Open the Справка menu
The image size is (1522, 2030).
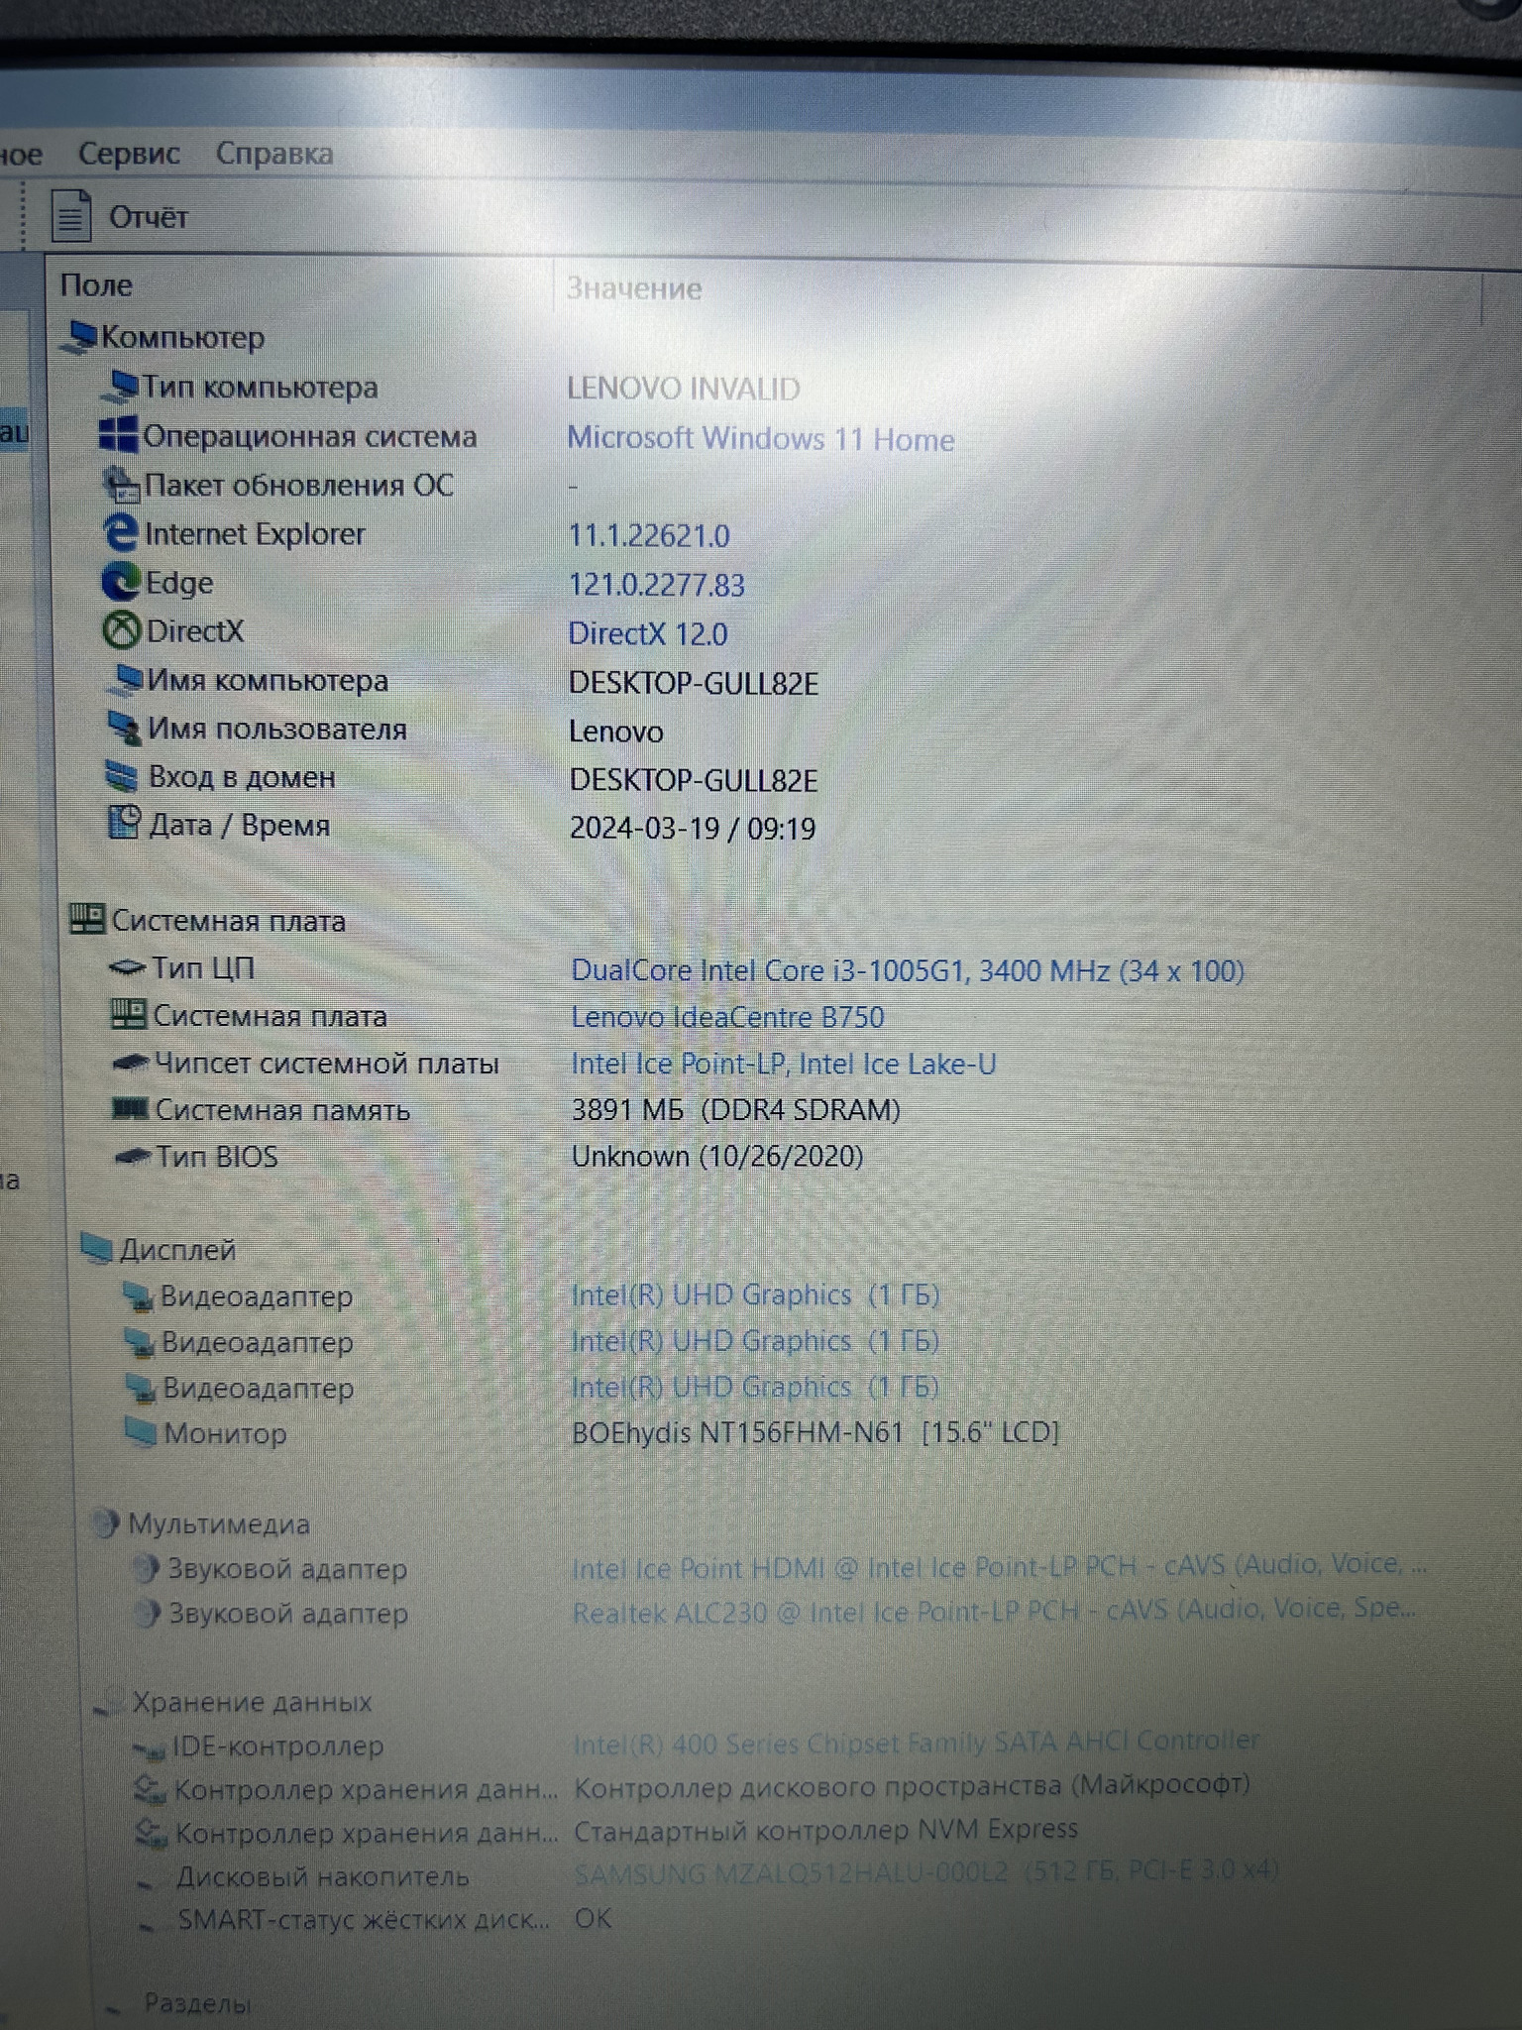(x=274, y=154)
